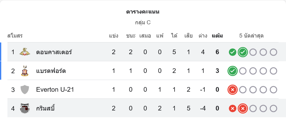Click the Bradford club crest icon
This screenshot has height=124, width=286.
pos(24,71)
